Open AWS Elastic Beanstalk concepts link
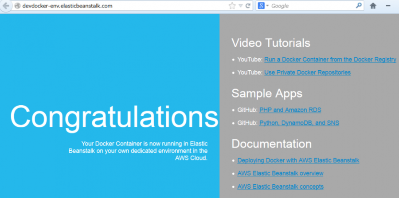The width and height of the screenshot is (399, 198). pyautogui.click(x=281, y=187)
